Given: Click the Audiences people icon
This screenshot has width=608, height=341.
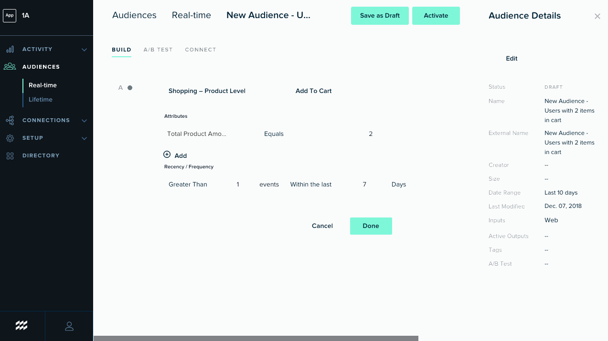Looking at the screenshot, I should [x=10, y=67].
